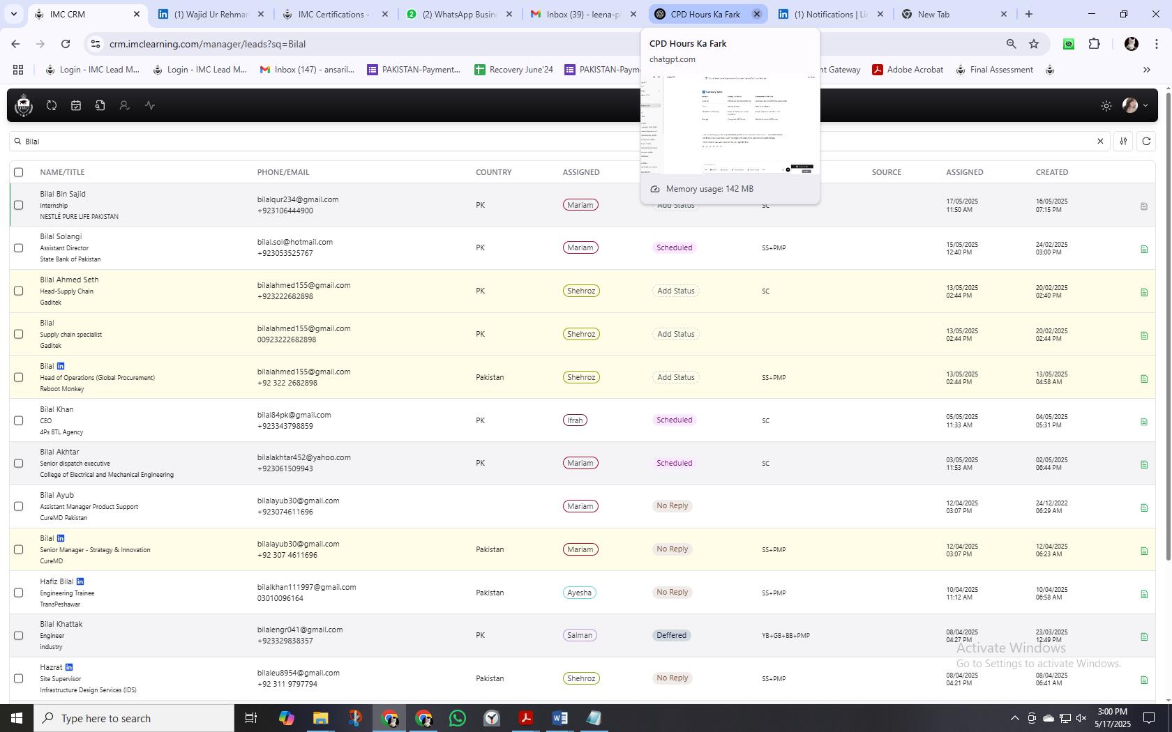Open Chrome menu three dots
Viewport: 1172px width, 732px height.
click(x=1157, y=44)
